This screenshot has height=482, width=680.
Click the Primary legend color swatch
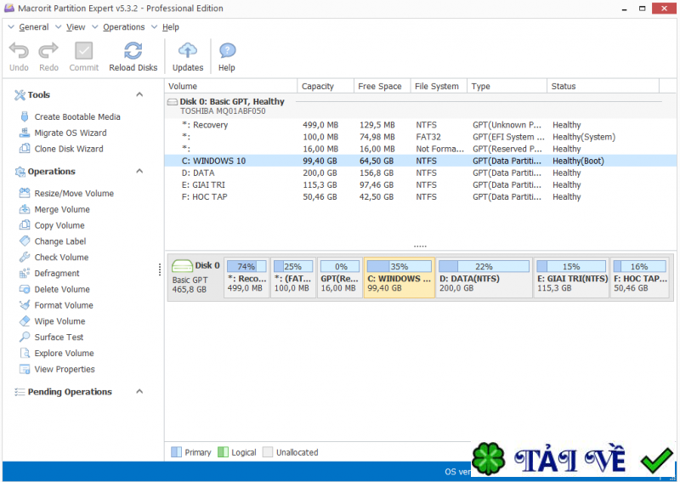tap(176, 452)
